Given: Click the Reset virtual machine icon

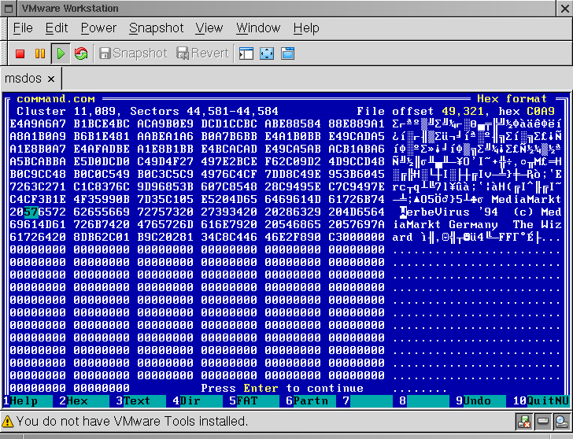Looking at the screenshot, I should 81,53.
